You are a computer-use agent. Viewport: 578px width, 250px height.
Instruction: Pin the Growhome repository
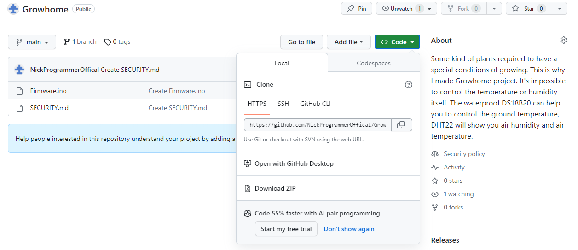[x=357, y=9]
